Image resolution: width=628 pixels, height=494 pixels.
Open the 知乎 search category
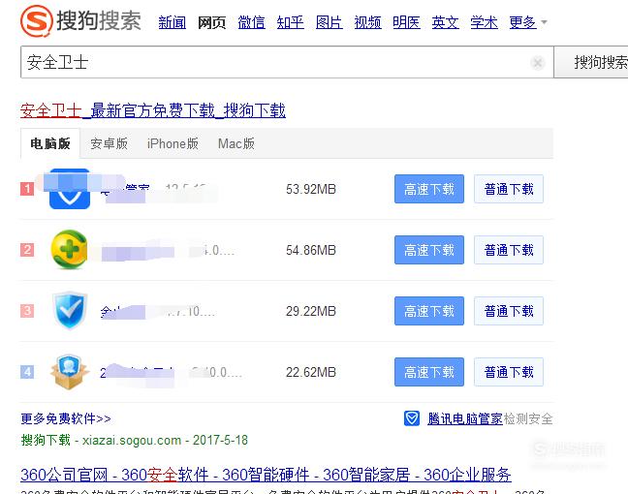pos(291,22)
